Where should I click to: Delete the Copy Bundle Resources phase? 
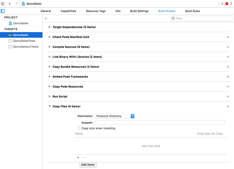(x=228, y=67)
